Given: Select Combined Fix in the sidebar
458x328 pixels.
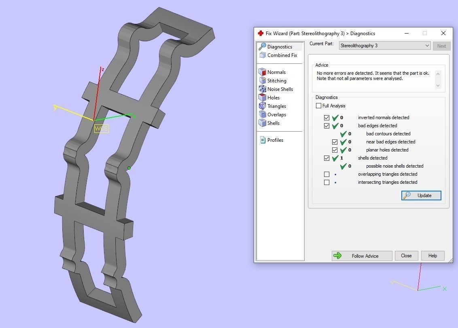Looking at the screenshot, I should click(278, 55).
